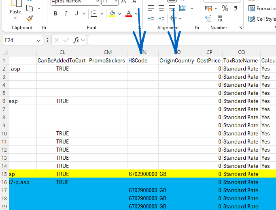Viewport: 276px width, 210px height.
Task: Open Alignment settings dialog launcher
Action: click(x=197, y=28)
